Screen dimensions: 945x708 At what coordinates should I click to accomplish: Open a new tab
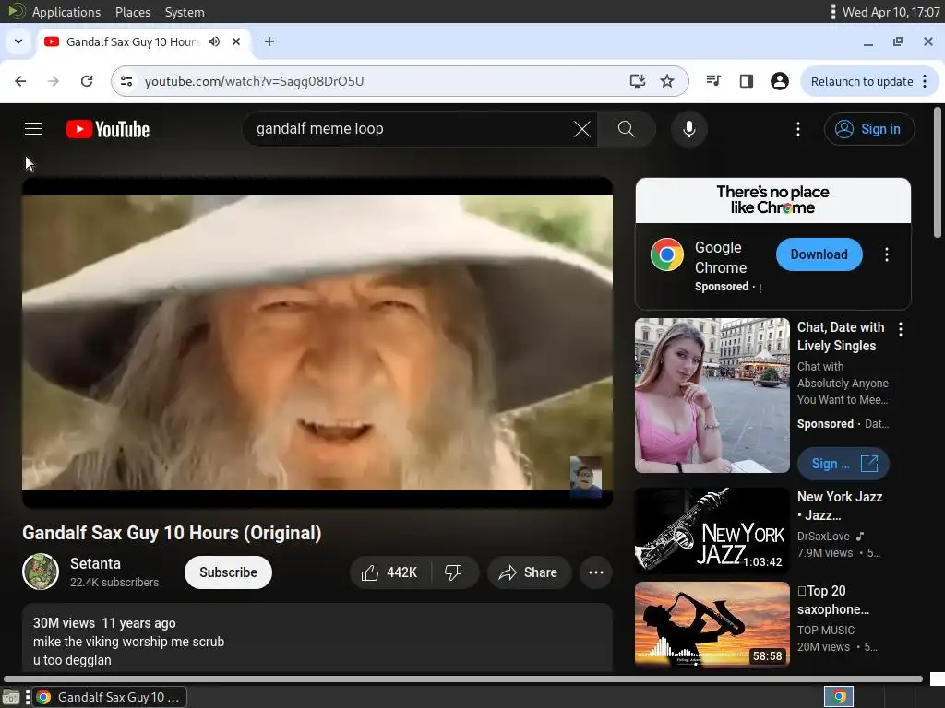click(269, 41)
